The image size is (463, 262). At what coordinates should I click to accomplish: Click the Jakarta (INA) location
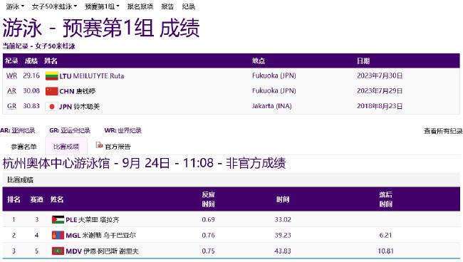[271, 106]
